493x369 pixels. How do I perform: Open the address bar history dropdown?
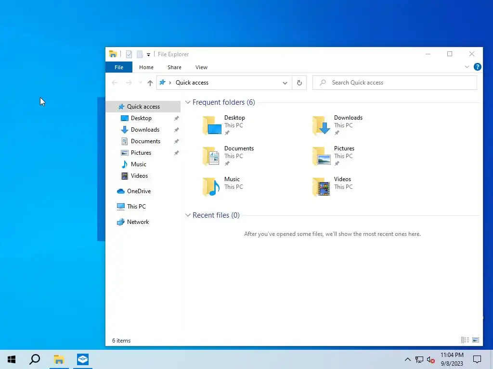coord(285,83)
